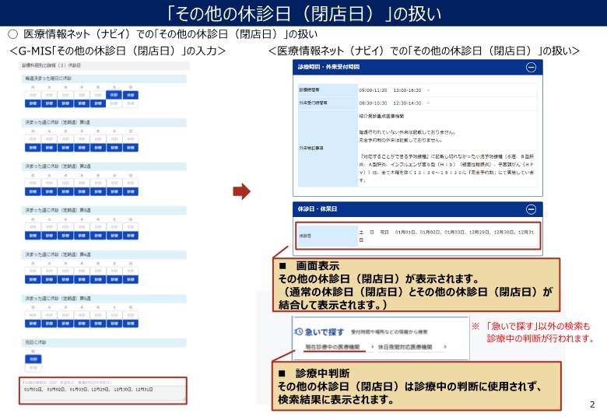Select holiday 診療 option under 祝日に休診
Screen dimensions: 607x420
tap(33, 367)
